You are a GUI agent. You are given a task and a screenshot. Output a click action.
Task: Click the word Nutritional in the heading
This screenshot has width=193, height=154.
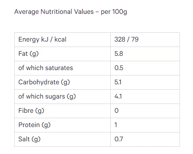(56, 12)
